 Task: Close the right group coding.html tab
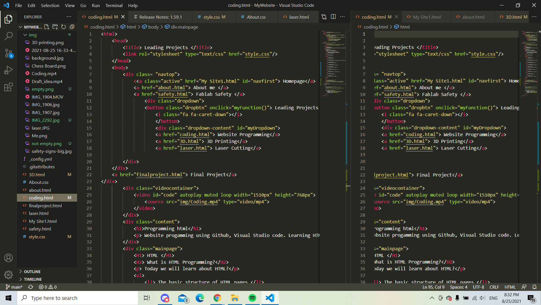click(x=396, y=17)
